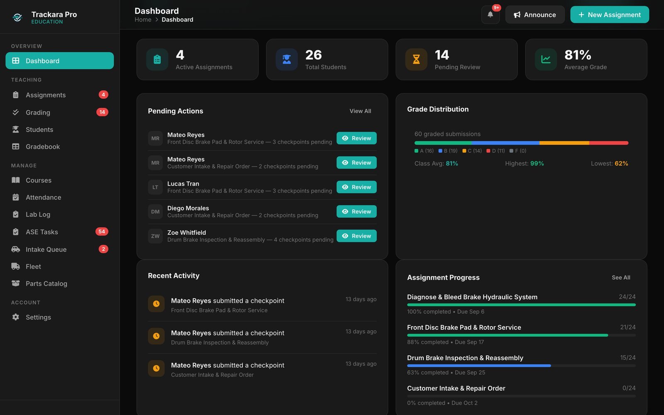The width and height of the screenshot is (664, 415).
Task: Click Mateo Reyes Customer Intake activity entry
Action: (x=262, y=369)
